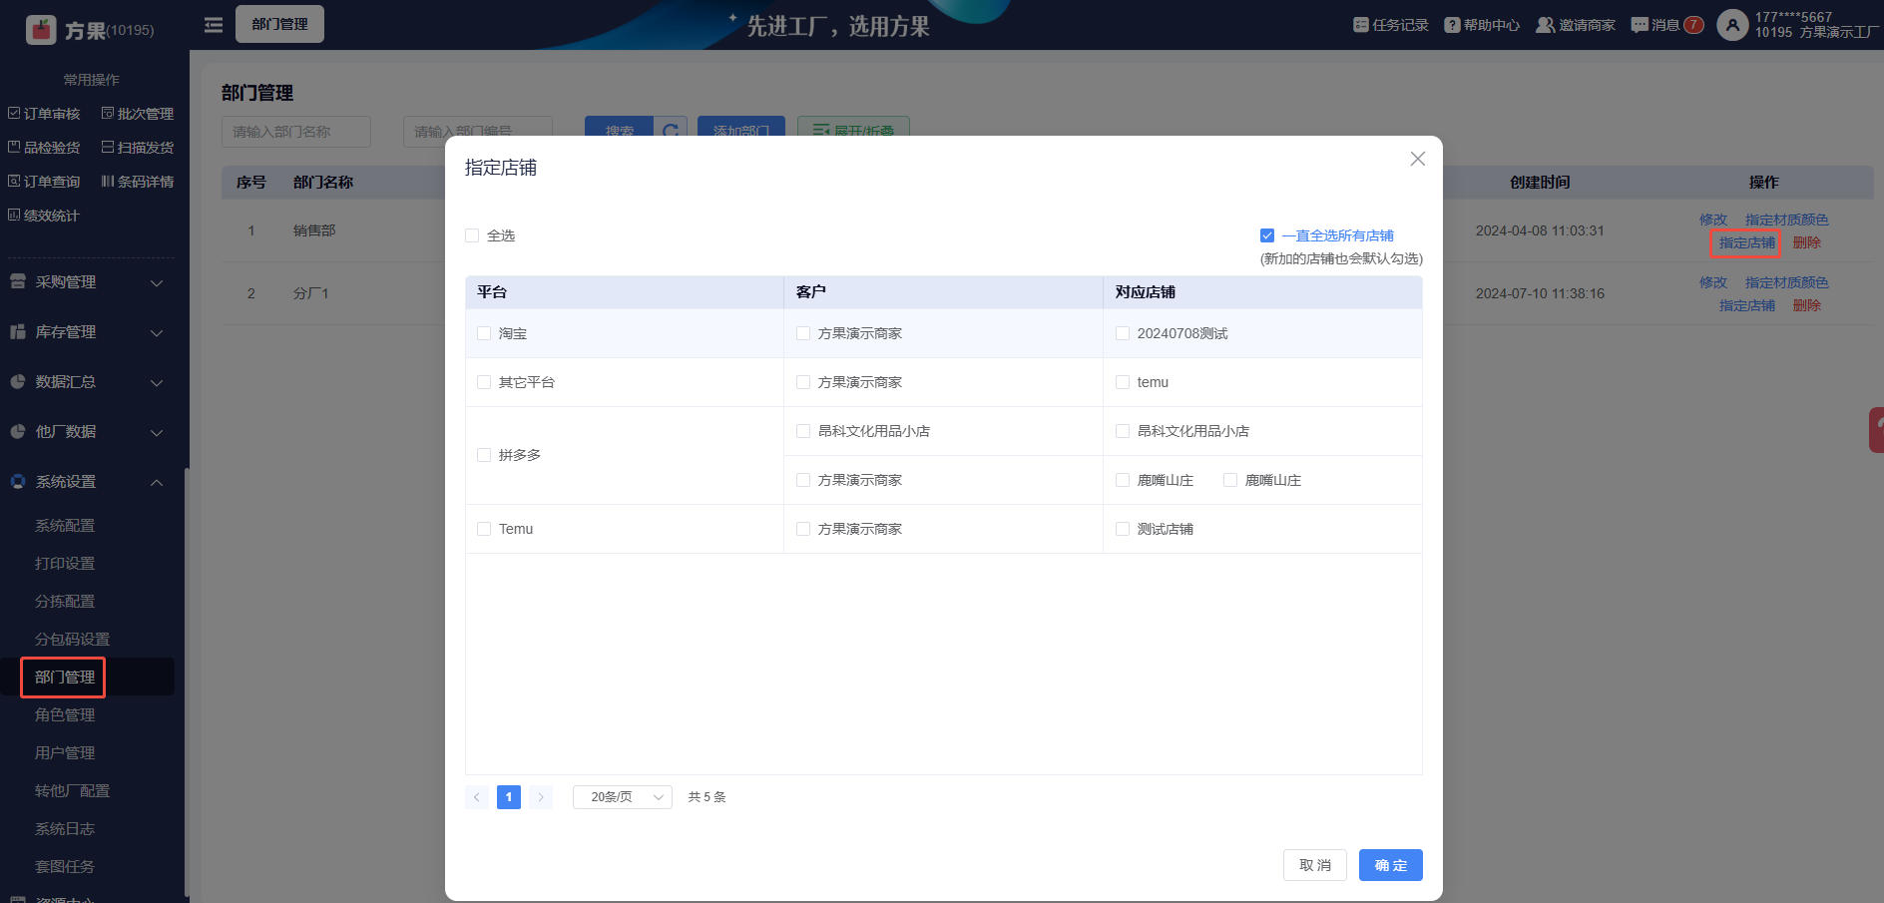Open 打印设置 in the sidebar
Image resolution: width=1884 pixels, height=903 pixels.
[x=65, y=564]
